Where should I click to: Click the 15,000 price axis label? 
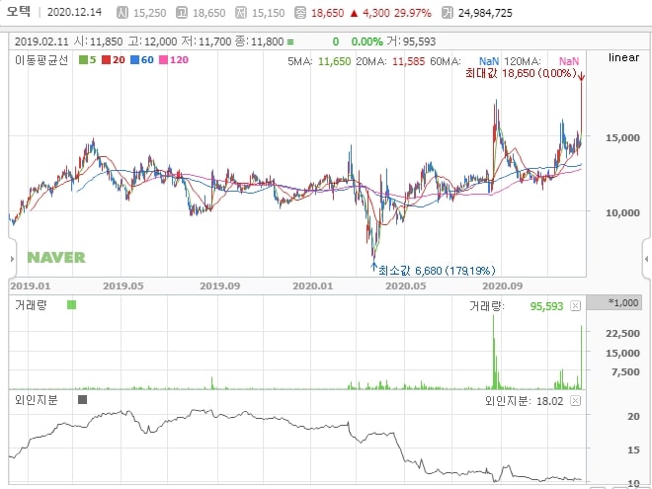[622, 137]
